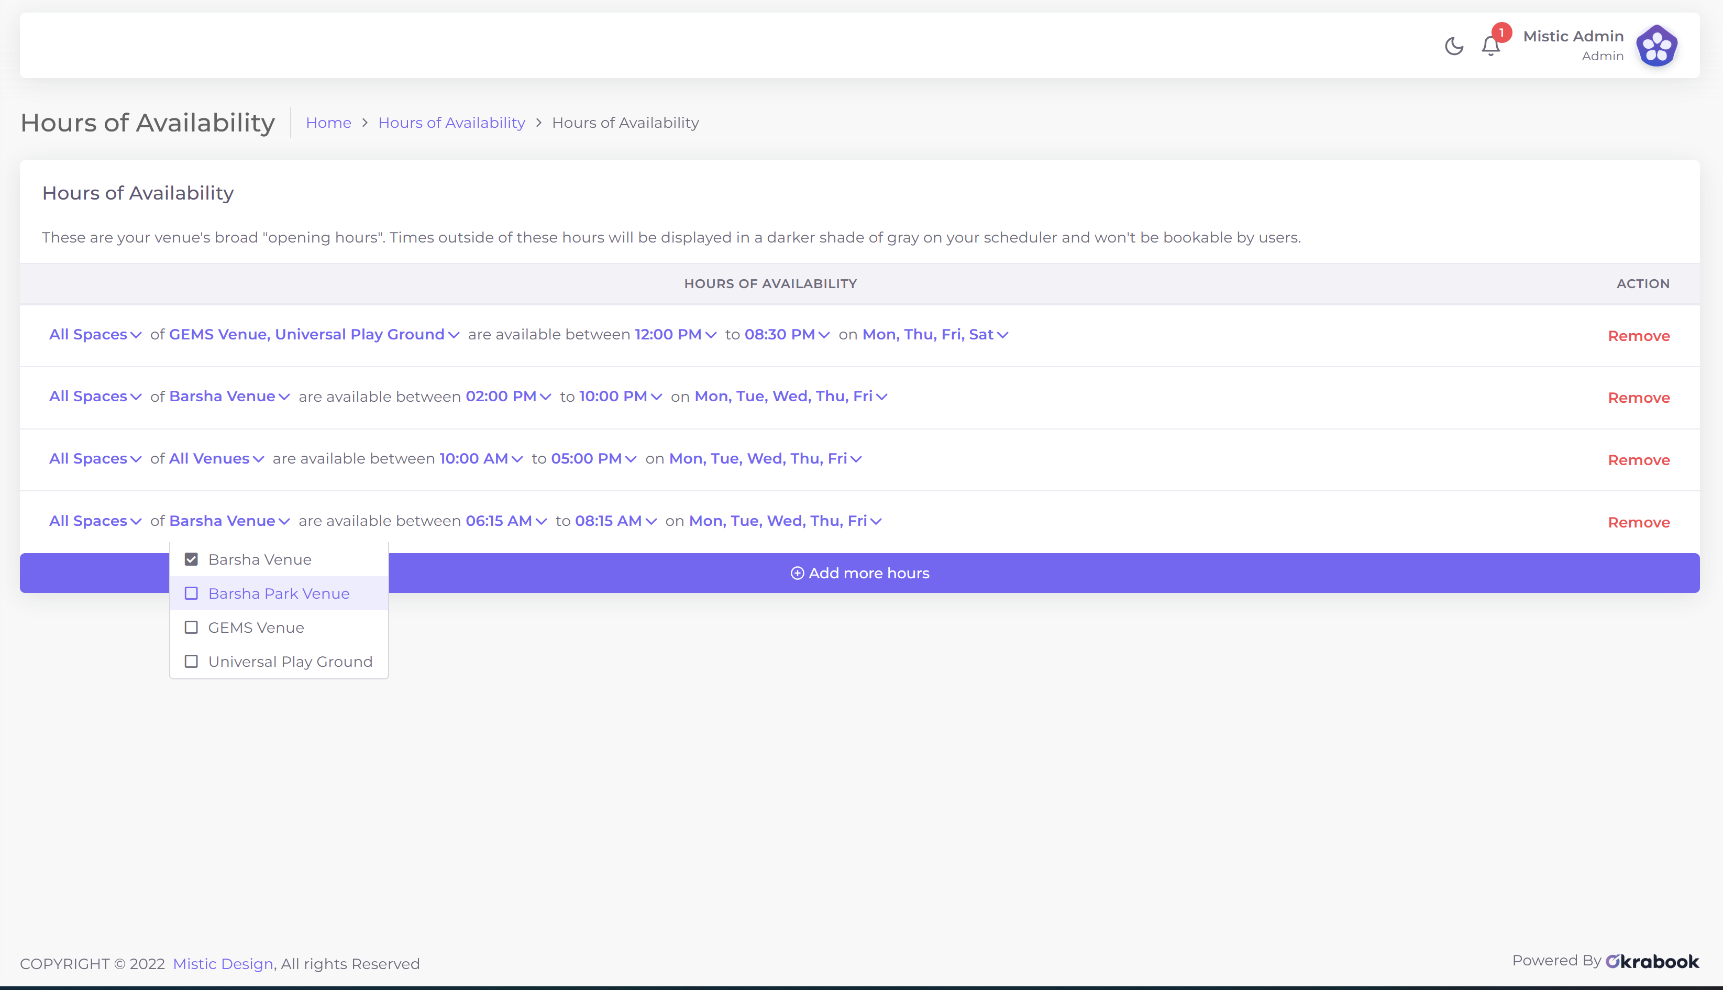The image size is (1723, 990).
Task: Open the 10:00 PM end time dropdown
Action: pos(621,397)
